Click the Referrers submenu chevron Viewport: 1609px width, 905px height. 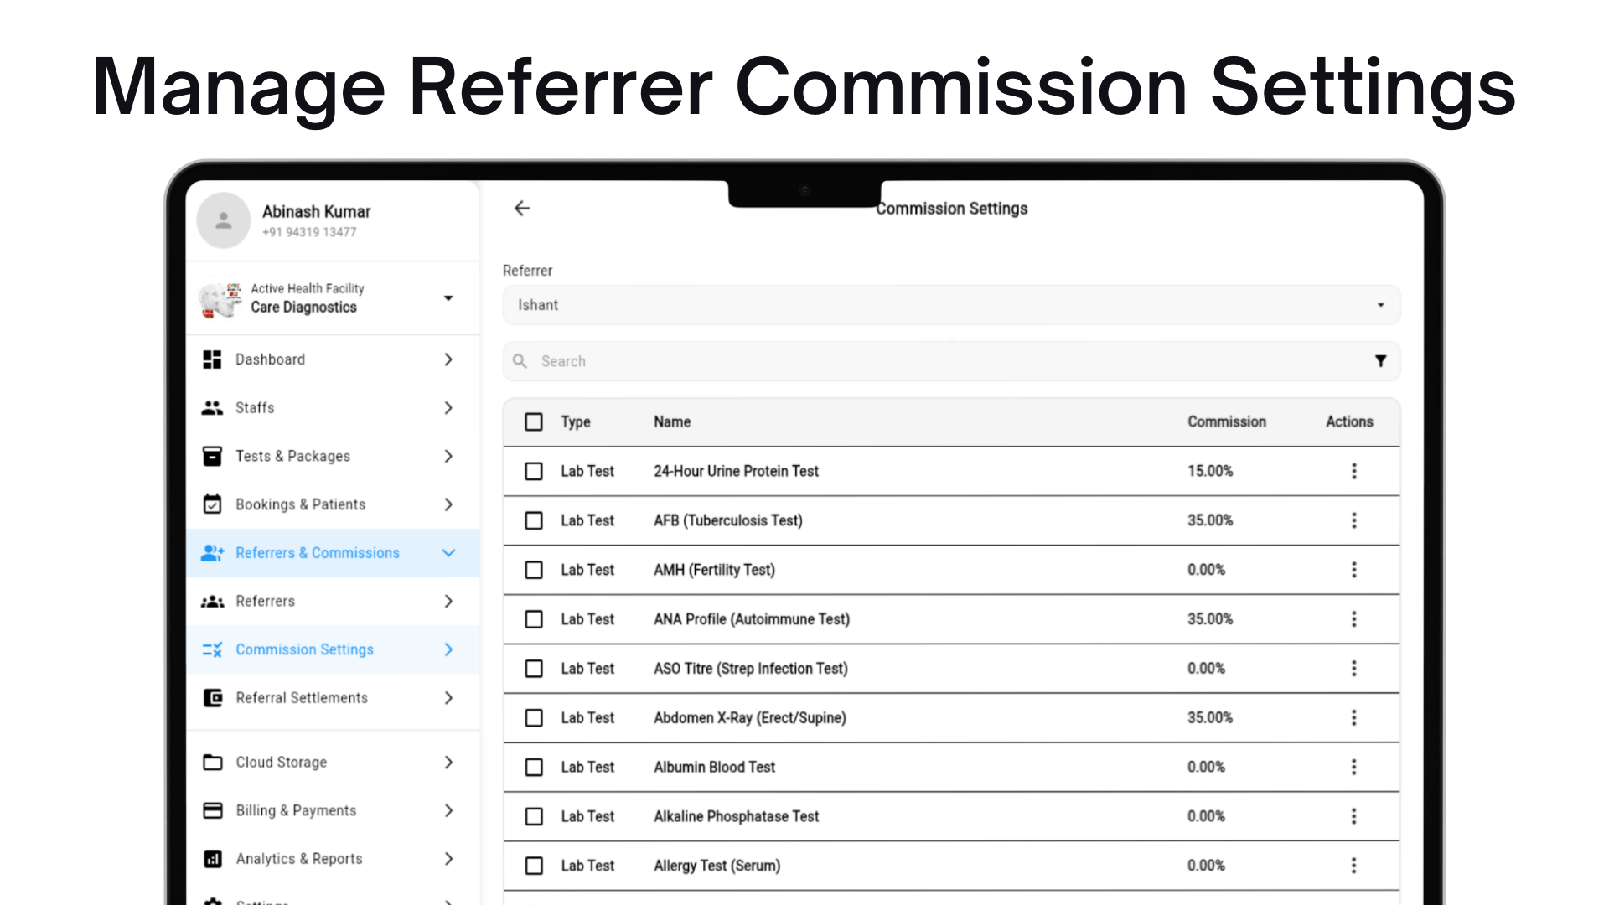click(448, 602)
